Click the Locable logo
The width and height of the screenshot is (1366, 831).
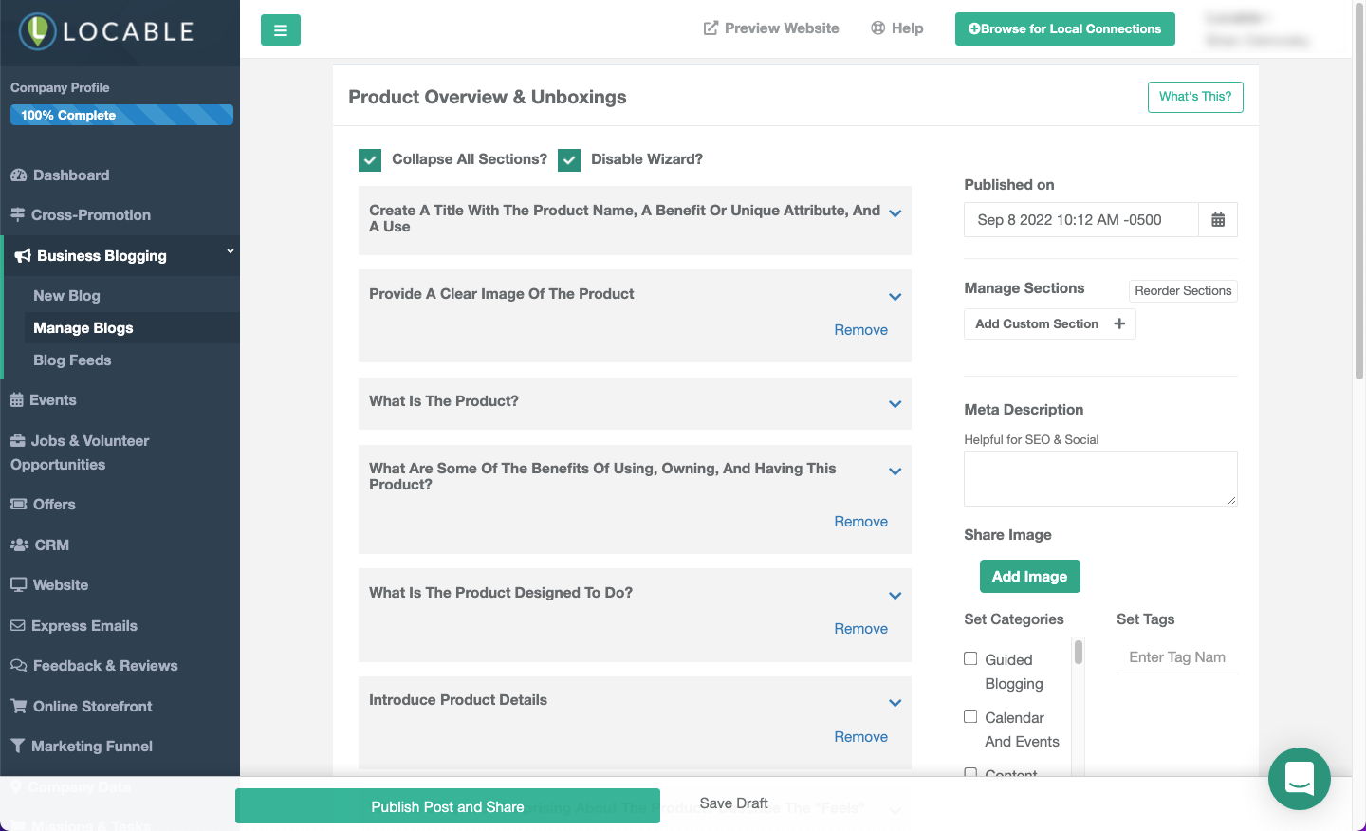[106, 31]
